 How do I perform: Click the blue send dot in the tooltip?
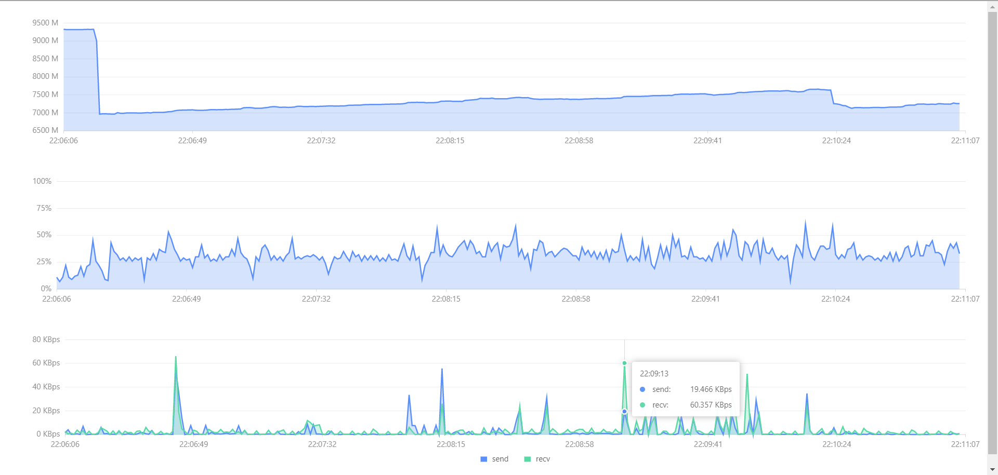pyautogui.click(x=642, y=389)
